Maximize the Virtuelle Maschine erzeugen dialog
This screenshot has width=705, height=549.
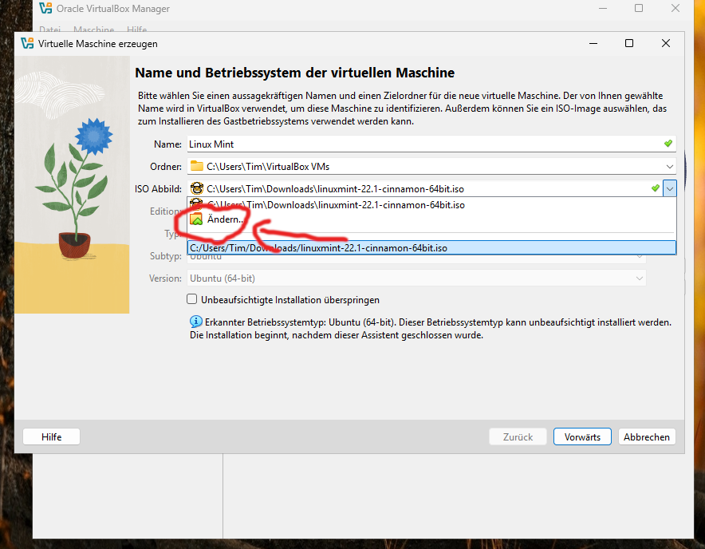(629, 43)
